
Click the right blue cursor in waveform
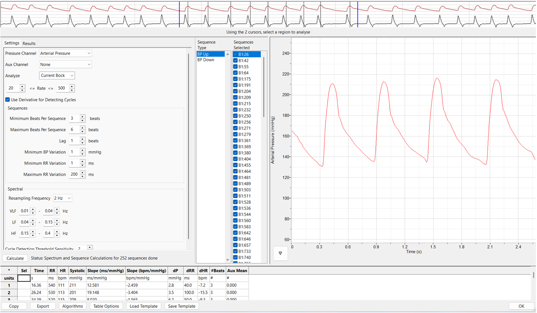357,14
